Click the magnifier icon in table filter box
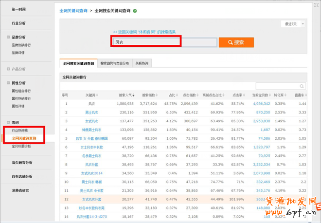This screenshot has height=223, width=321. point(301,86)
